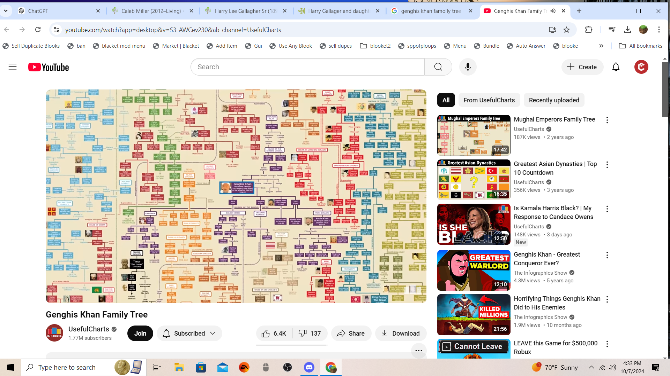This screenshot has width=670, height=376.
Task: Select the From UsefulCharts filter chip
Action: pos(489,100)
